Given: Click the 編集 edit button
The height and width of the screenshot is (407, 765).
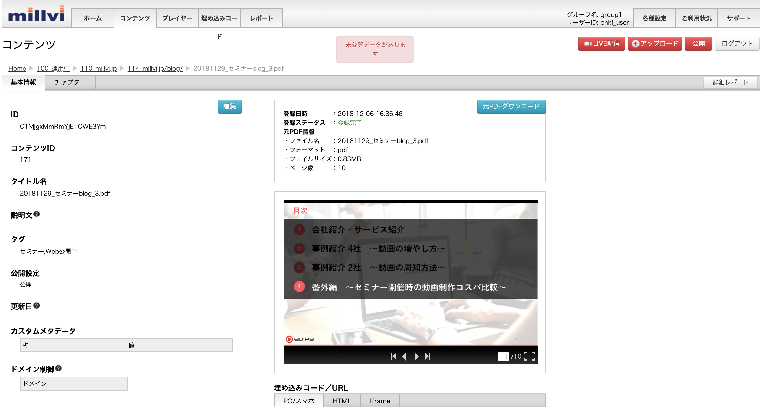Looking at the screenshot, I should click(x=229, y=106).
